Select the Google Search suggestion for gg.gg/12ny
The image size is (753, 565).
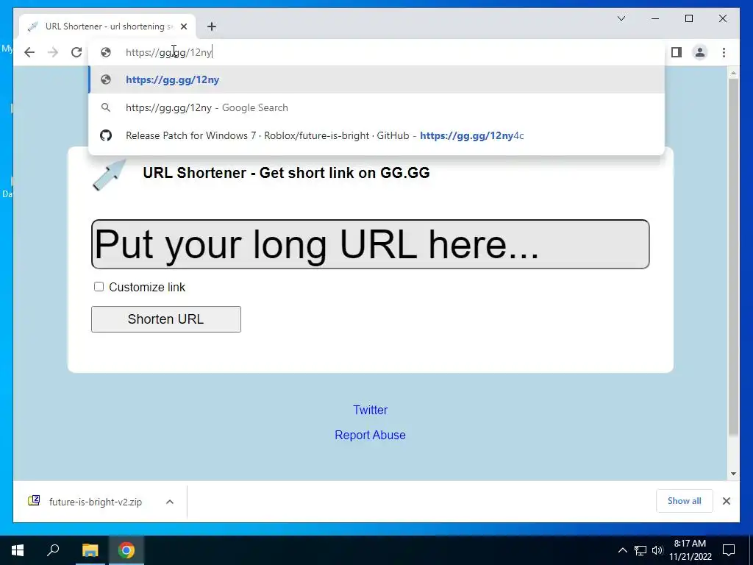pyautogui.click(x=376, y=107)
